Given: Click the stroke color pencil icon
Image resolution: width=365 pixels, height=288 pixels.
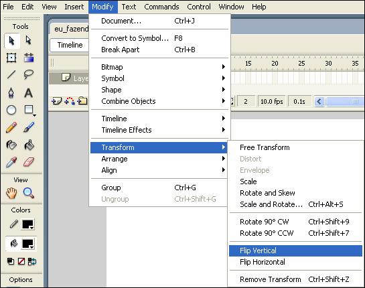Looking at the screenshot, I should tap(14, 224).
